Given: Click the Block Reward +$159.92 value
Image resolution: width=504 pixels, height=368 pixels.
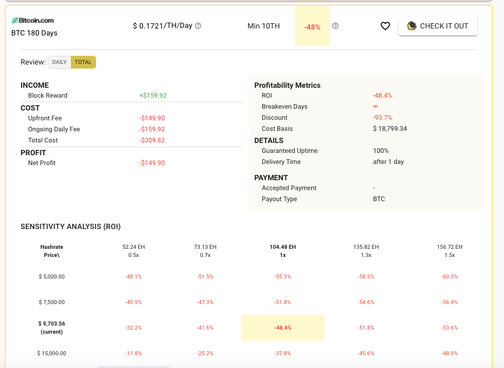Looking at the screenshot, I should click(x=153, y=95).
